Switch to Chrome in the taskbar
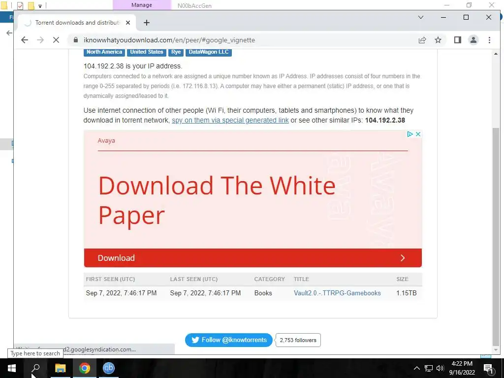Viewport: 504px width, 378px height. 85,368
